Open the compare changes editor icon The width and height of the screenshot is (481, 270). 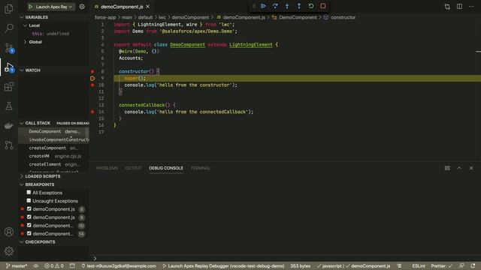(x=447, y=7)
